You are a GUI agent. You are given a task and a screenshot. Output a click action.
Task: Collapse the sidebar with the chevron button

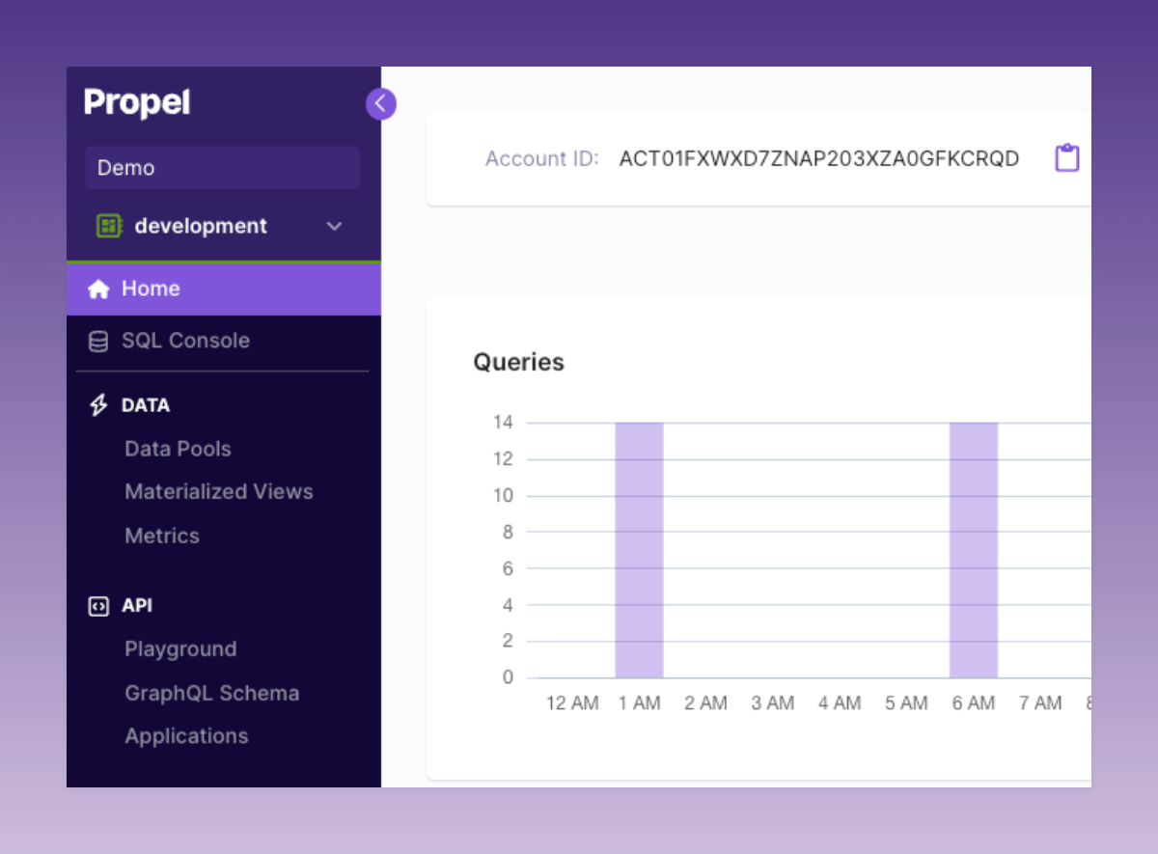coord(381,103)
